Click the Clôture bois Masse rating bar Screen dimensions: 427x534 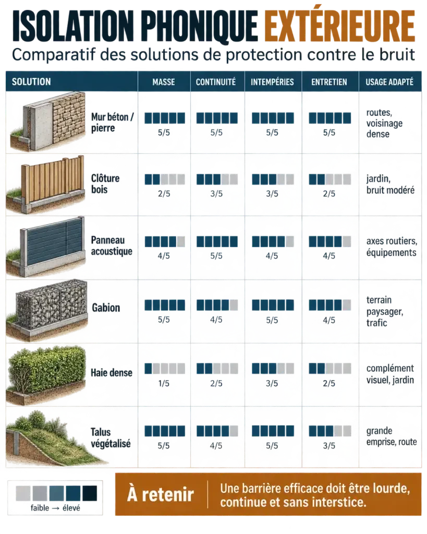coord(165,179)
